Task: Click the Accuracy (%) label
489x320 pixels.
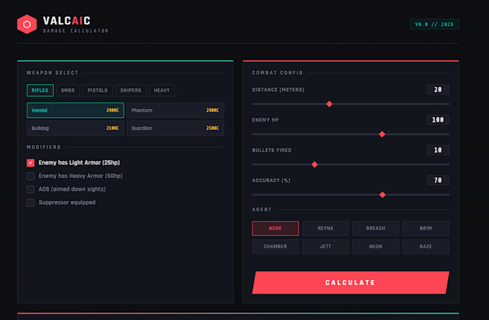Action: click(x=271, y=181)
